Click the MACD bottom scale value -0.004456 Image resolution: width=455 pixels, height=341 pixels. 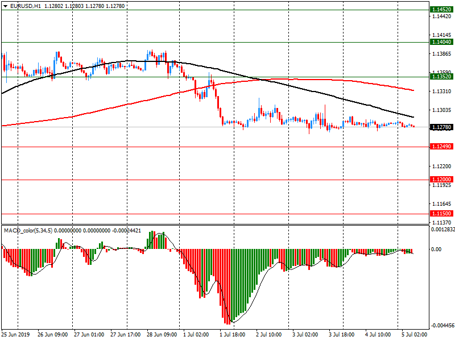(x=443, y=326)
